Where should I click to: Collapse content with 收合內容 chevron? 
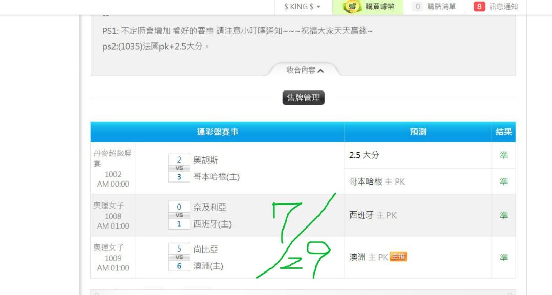pos(305,70)
